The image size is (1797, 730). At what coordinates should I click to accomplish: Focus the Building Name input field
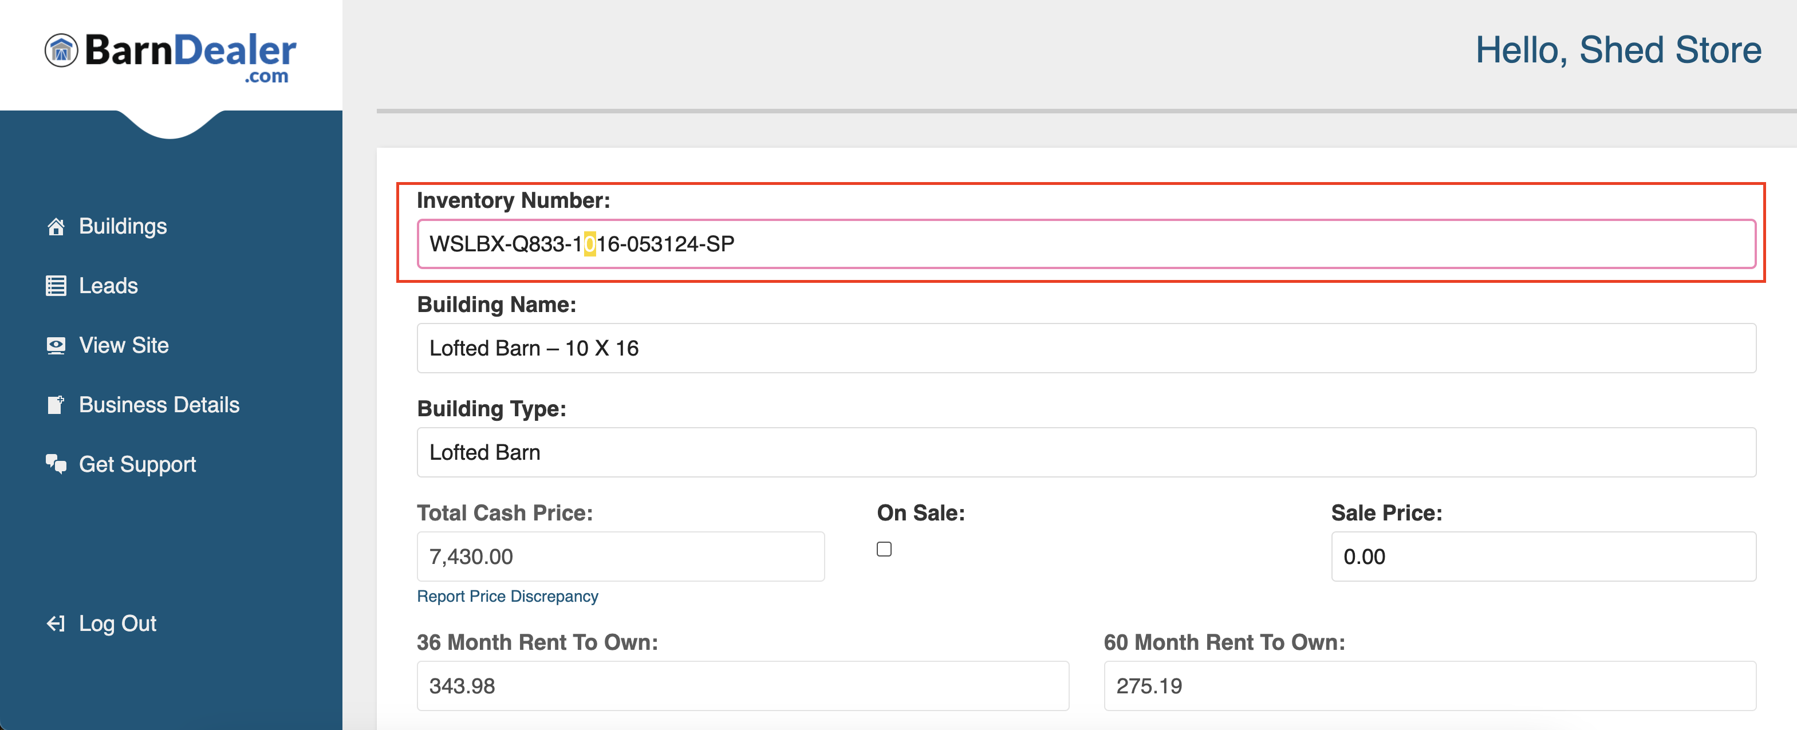pos(1085,348)
